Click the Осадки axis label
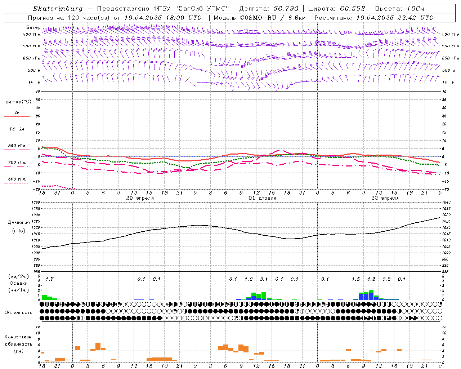The height and width of the screenshot is (369, 461). (19, 283)
